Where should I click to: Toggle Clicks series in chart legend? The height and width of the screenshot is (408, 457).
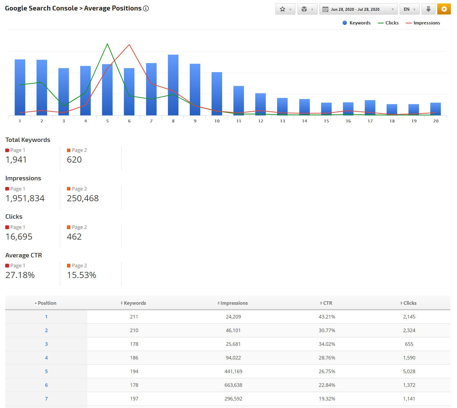tap(388, 23)
